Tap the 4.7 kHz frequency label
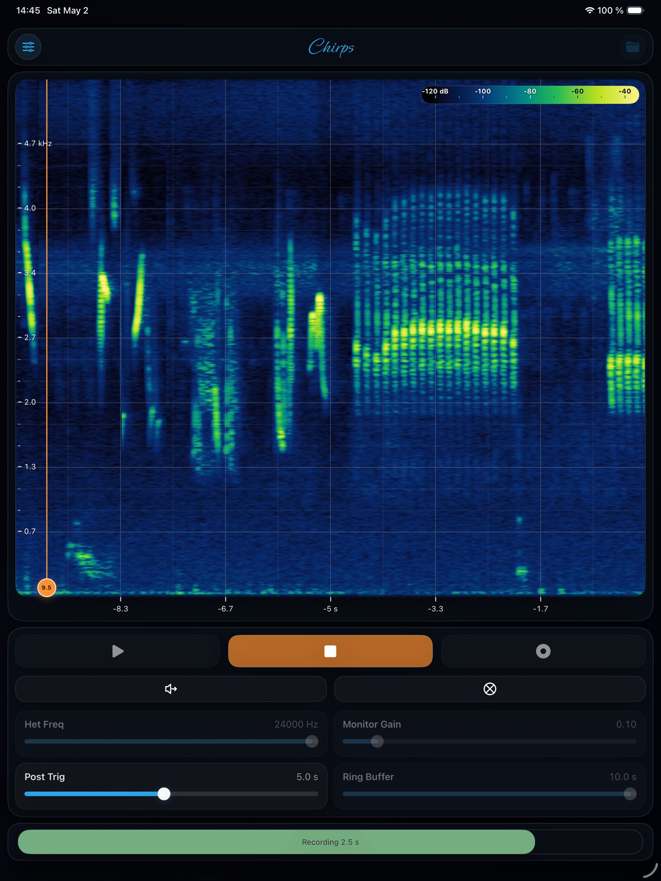 [x=38, y=143]
